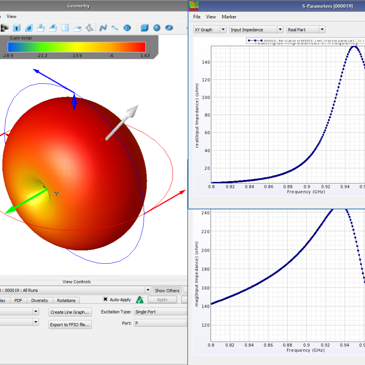
Task: Click the Export to FFIO file... button
Action: click(70, 325)
